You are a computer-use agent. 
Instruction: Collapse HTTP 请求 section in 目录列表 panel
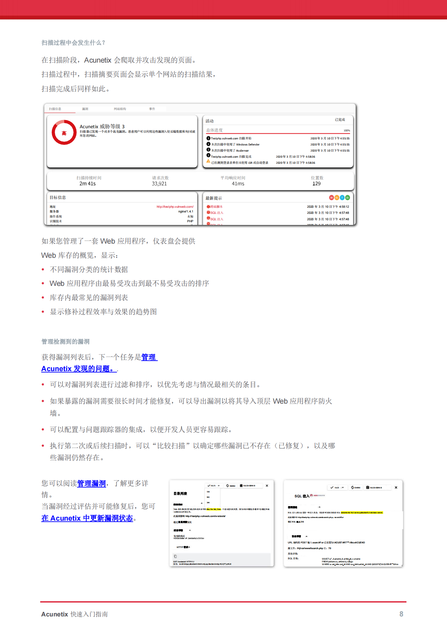(190, 547)
